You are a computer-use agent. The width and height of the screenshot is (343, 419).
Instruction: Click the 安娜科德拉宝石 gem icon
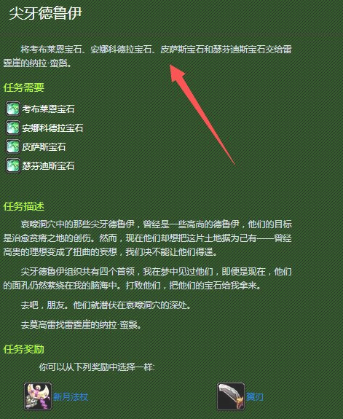[13, 128]
